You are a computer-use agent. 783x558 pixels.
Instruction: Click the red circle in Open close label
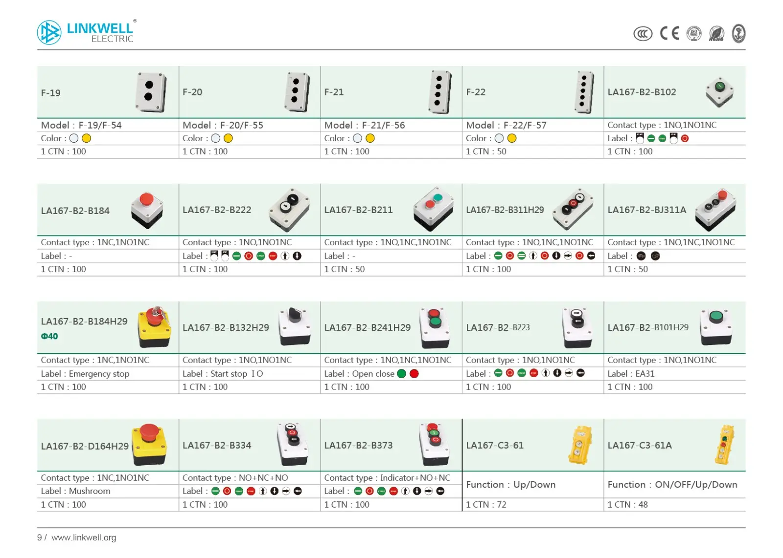point(414,374)
